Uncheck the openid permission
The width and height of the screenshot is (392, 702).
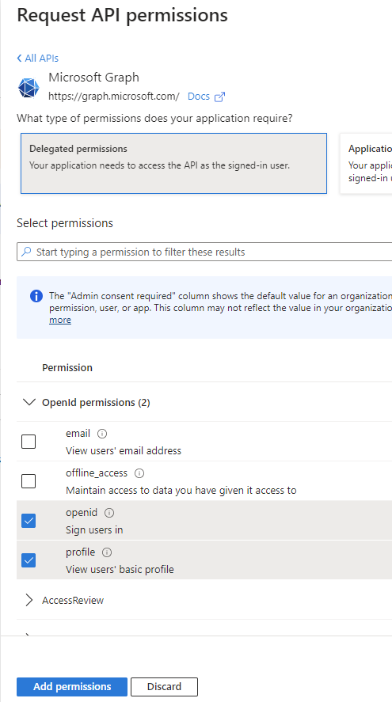29,521
